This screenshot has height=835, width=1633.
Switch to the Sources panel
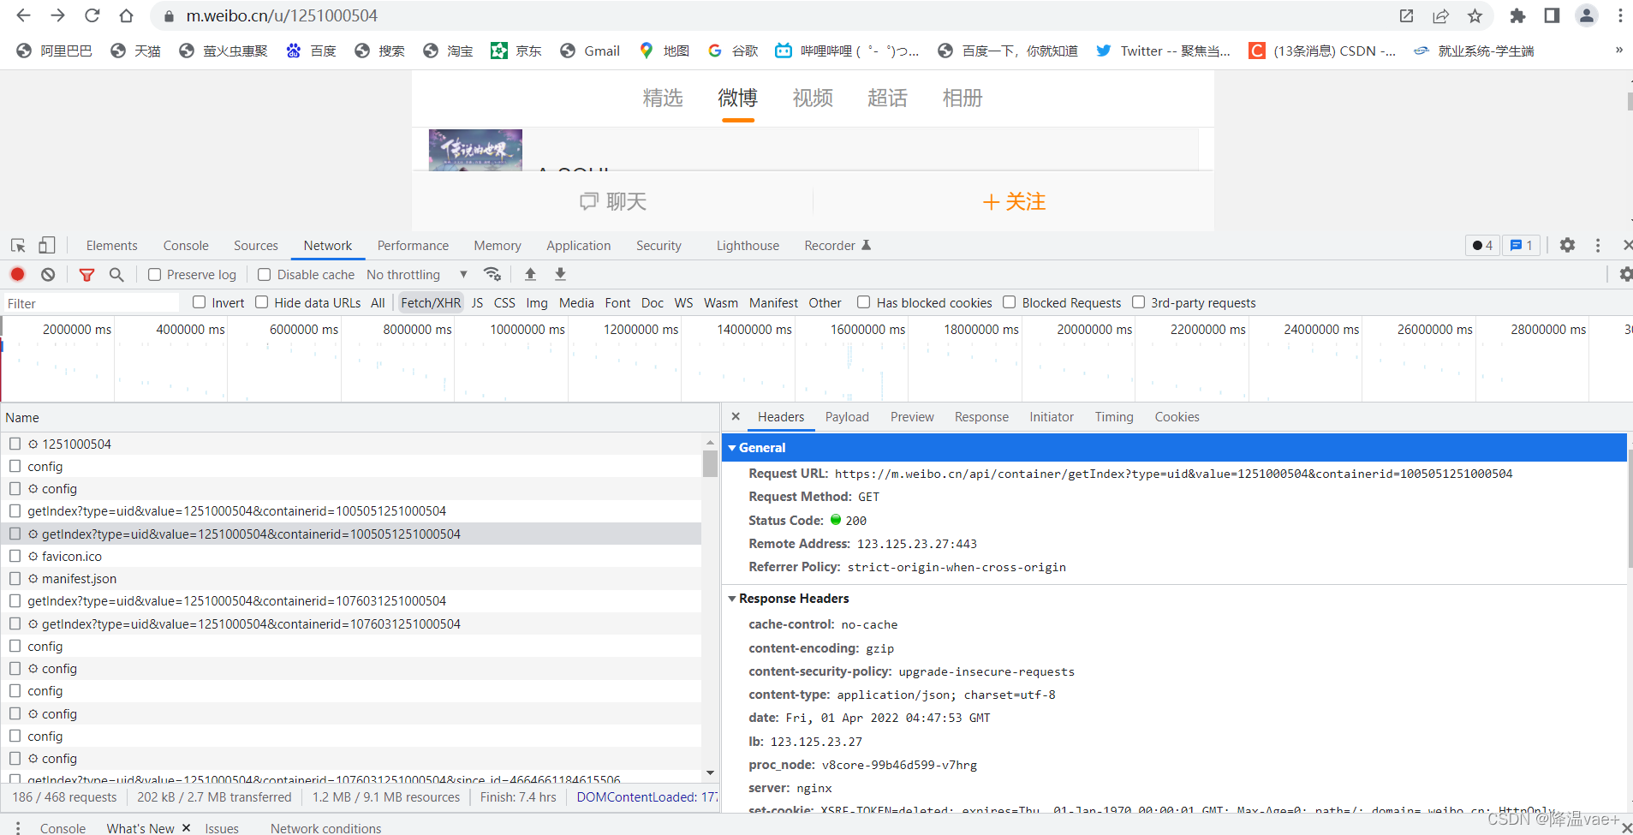pyautogui.click(x=256, y=246)
